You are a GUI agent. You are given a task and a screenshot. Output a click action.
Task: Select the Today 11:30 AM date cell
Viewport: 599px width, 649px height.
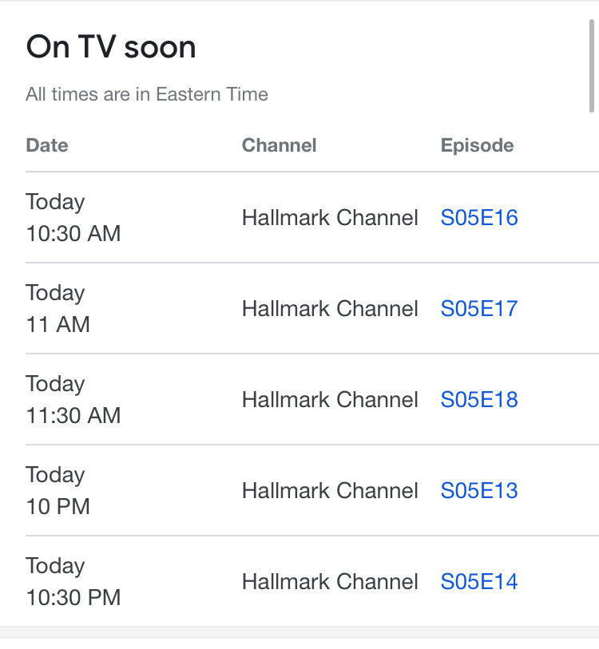point(73,399)
